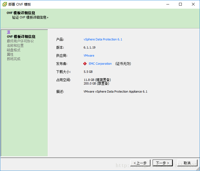The height and width of the screenshot is (171, 200).
Task: Click the 版本: label
Action: (x=60, y=47)
